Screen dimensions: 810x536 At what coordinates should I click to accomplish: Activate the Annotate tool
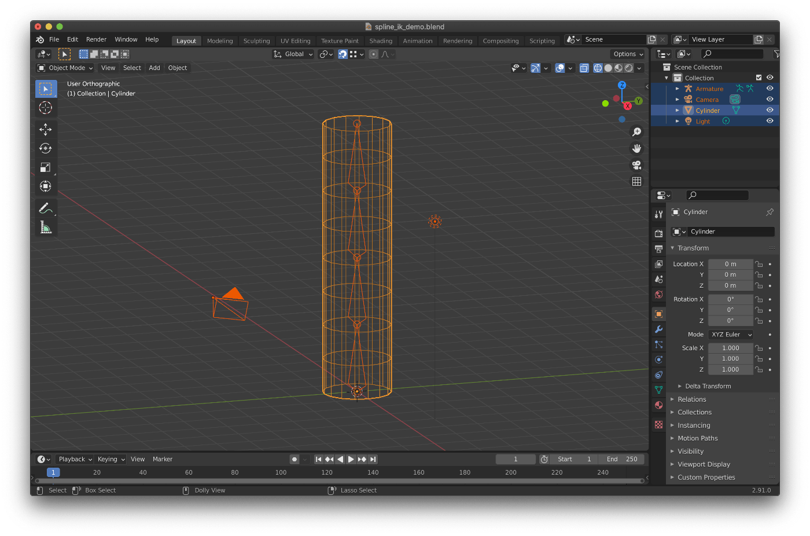pos(45,208)
